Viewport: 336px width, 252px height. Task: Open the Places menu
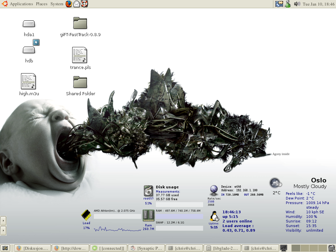point(42,4)
